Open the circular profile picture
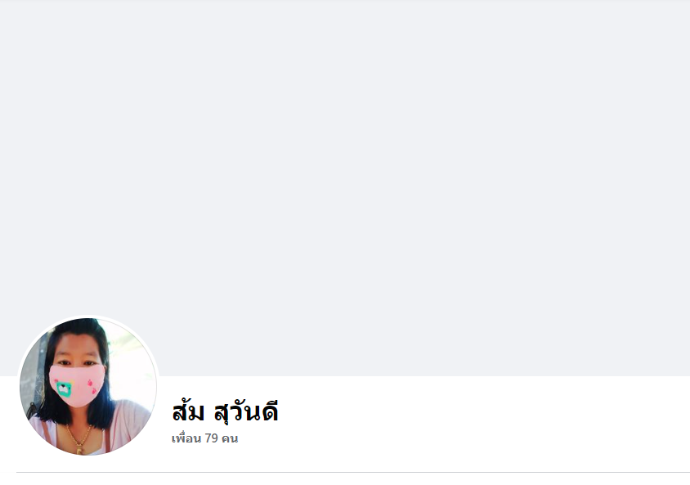 point(88,386)
